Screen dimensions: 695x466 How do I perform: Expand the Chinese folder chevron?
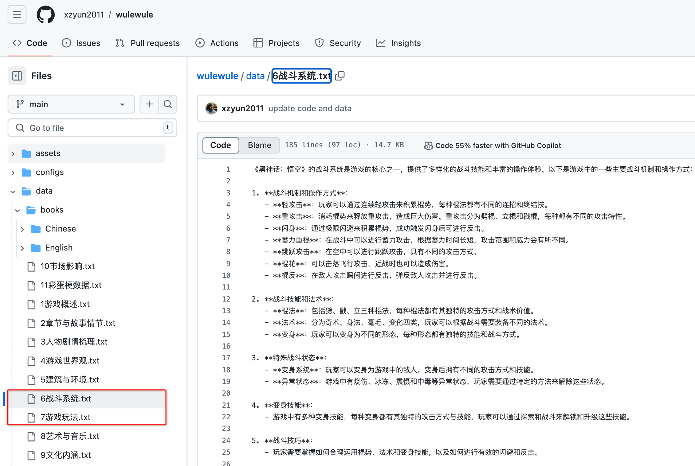click(x=23, y=229)
